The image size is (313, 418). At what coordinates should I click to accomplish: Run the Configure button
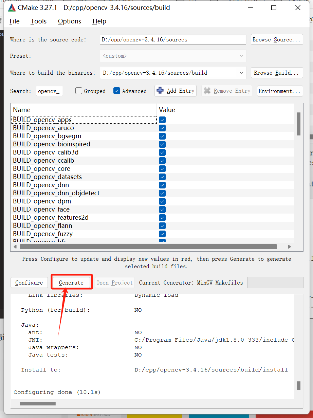[29, 283]
